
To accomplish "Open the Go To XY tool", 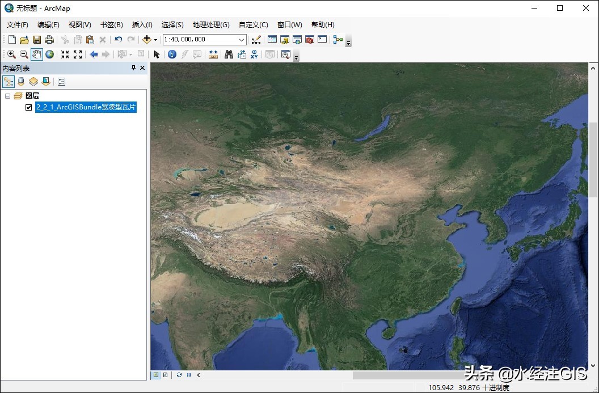I will [254, 54].
